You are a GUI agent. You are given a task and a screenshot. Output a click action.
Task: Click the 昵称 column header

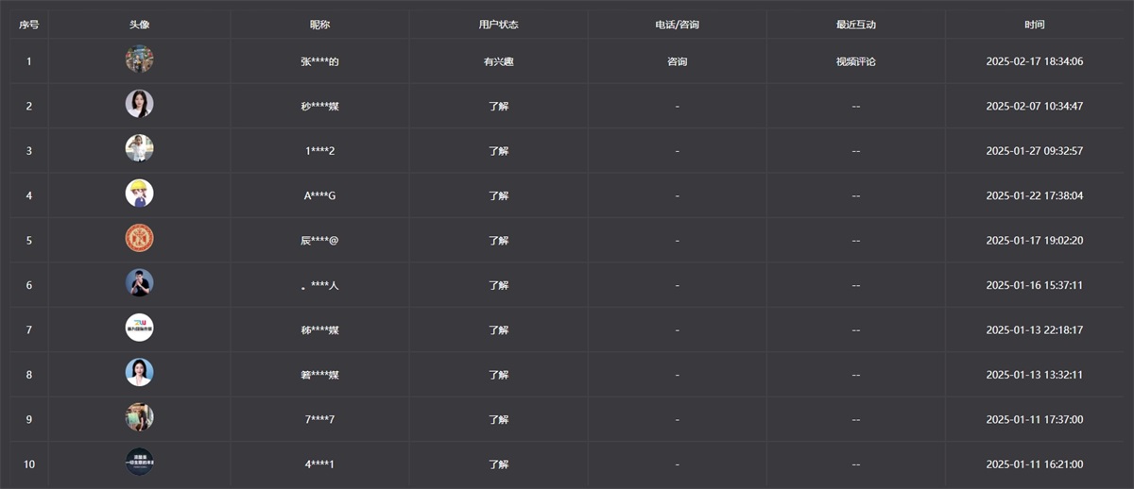coord(319,25)
